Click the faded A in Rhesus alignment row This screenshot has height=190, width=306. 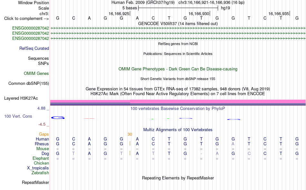(x=233, y=144)
